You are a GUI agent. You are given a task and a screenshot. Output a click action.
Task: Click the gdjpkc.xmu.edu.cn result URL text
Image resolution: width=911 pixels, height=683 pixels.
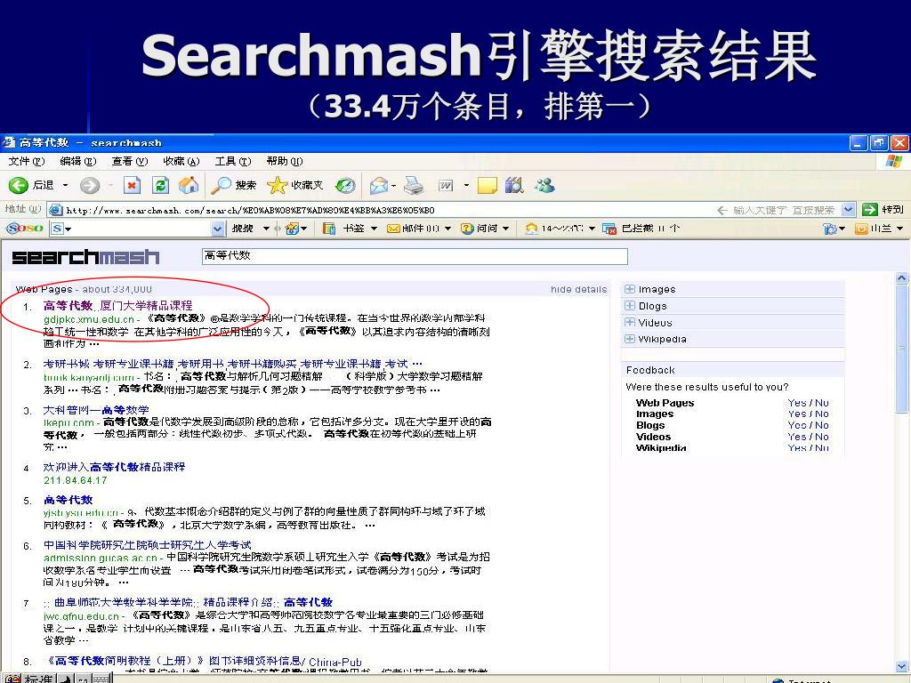[x=89, y=319]
